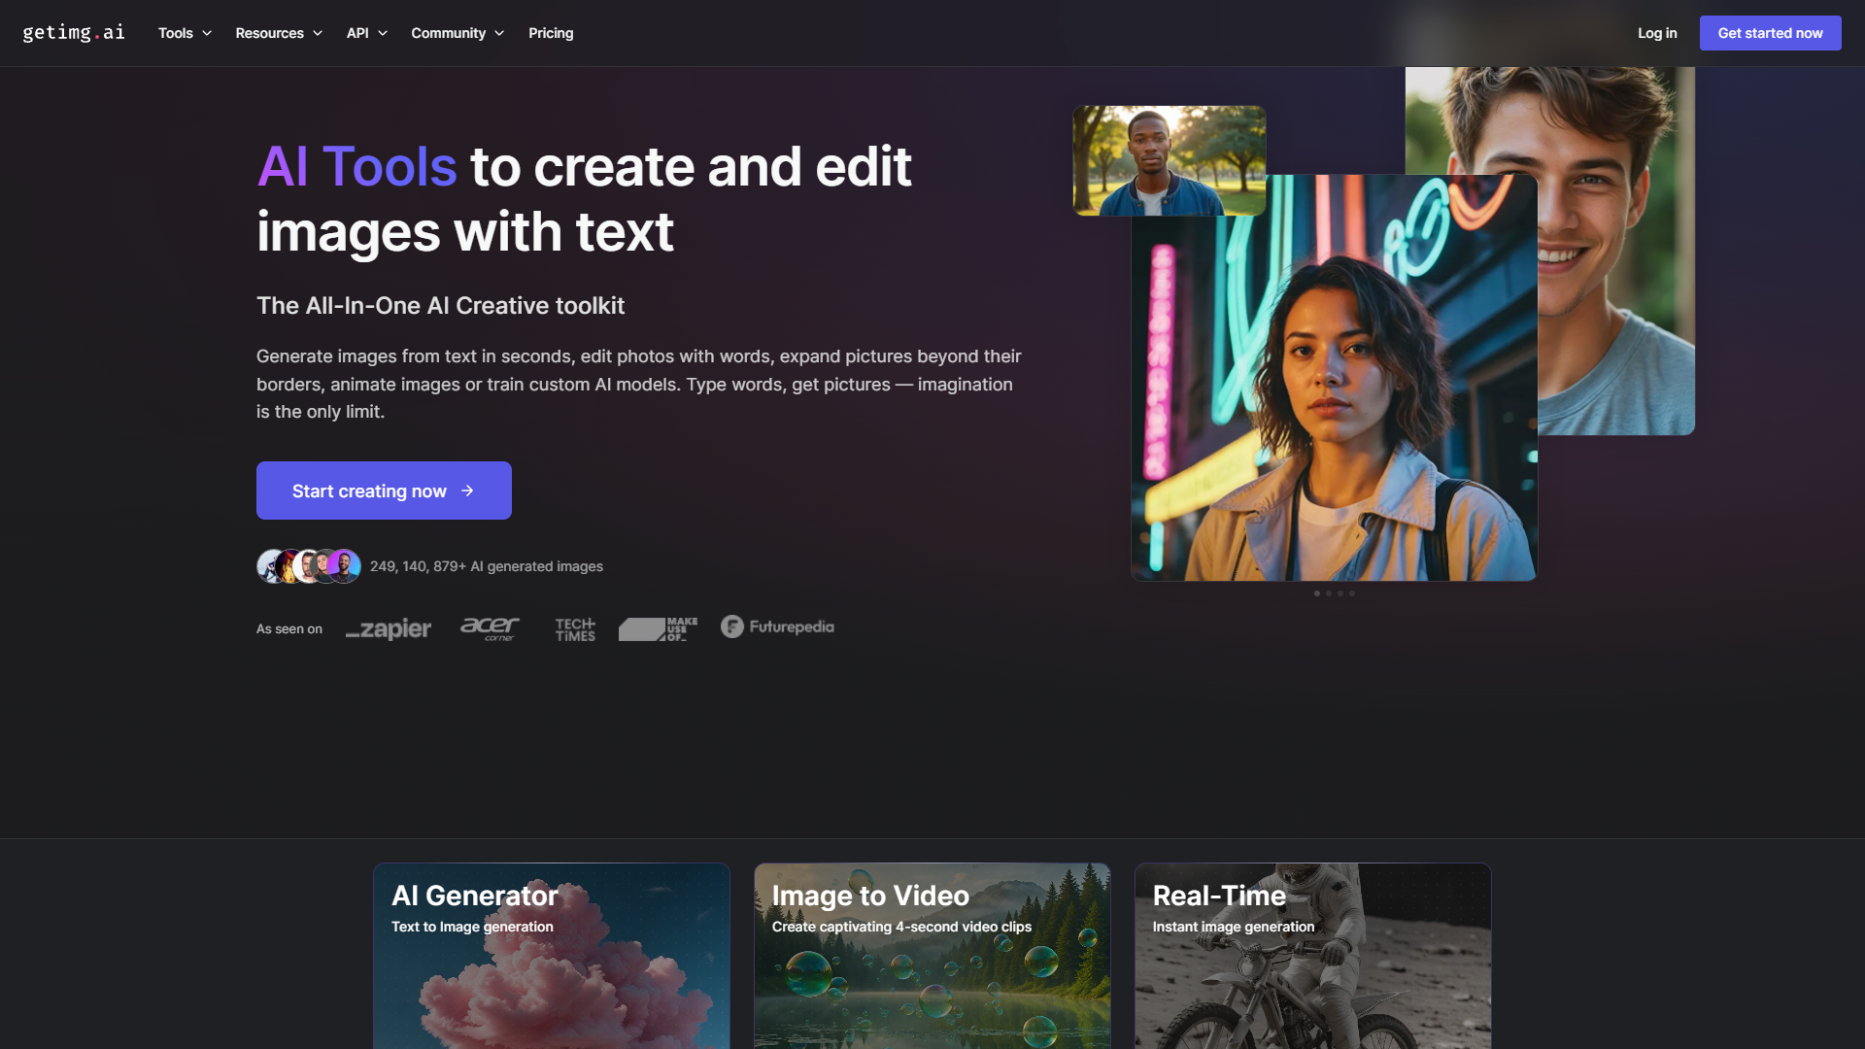Click the Start creating now button
Image resolution: width=1865 pixels, height=1049 pixels.
(x=383, y=491)
